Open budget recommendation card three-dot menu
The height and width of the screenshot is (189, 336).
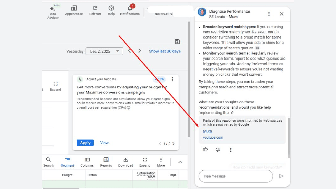pos(172,79)
